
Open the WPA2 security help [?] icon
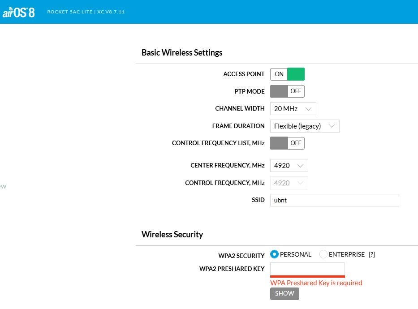coord(371,254)
